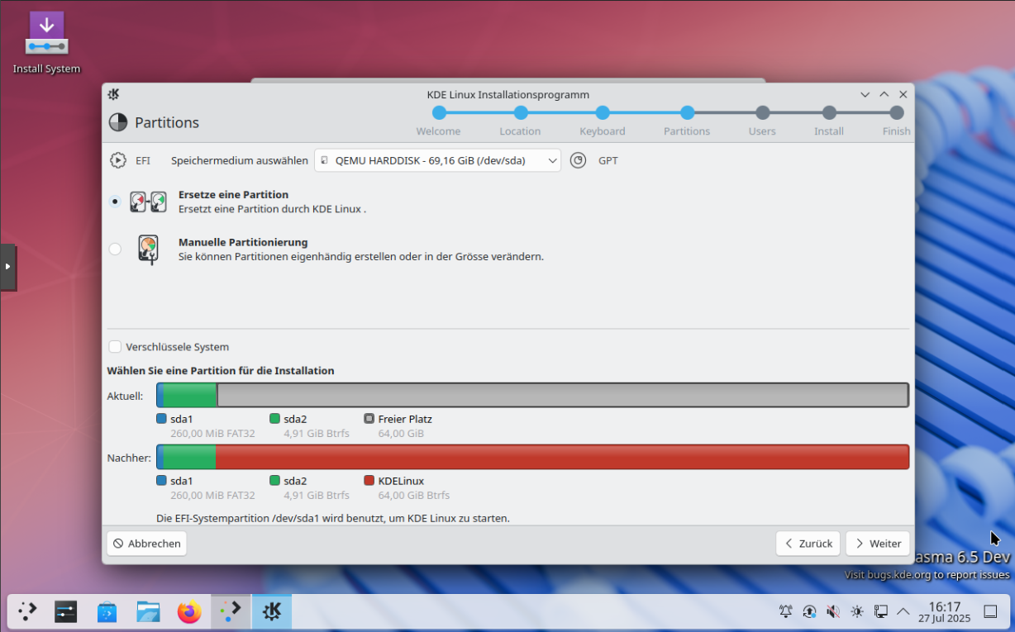This screenshot has height=632, width=1015.
Task: Switch to the installer task with arrow icon
Action: pos(231,611)
